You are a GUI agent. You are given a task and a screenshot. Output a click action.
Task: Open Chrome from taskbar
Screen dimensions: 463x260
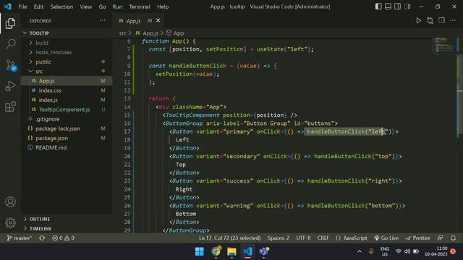216,251
